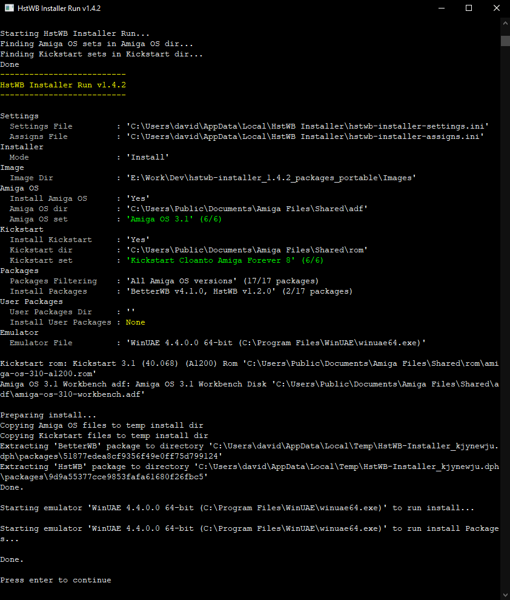Click the 'Emulator' section heading
510x600 pixels.
[x=19, y=333]
